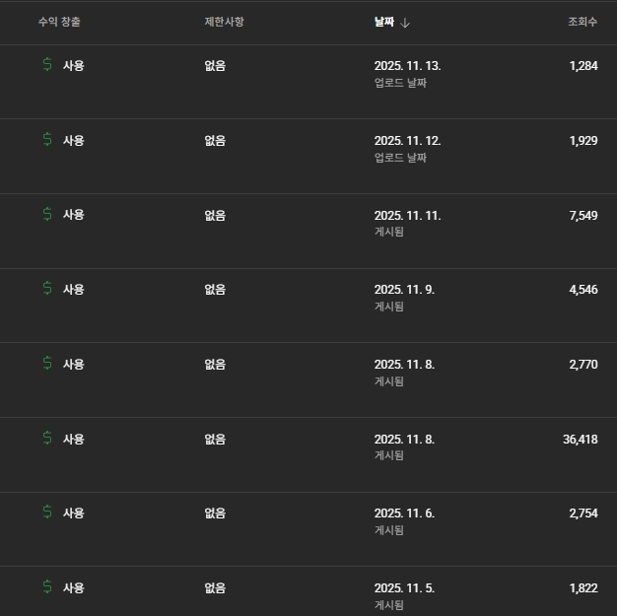This screenshot has height=616, width=617.
Task: Select 없음 restriction for 2025. 11. 9. video
Action: point(215,290)
